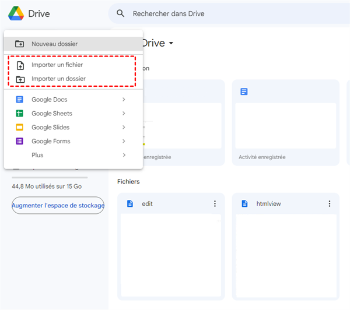Screen dimensions: 350x310
Task: Click the purple Google Forms icon
Action: point(19,141)
